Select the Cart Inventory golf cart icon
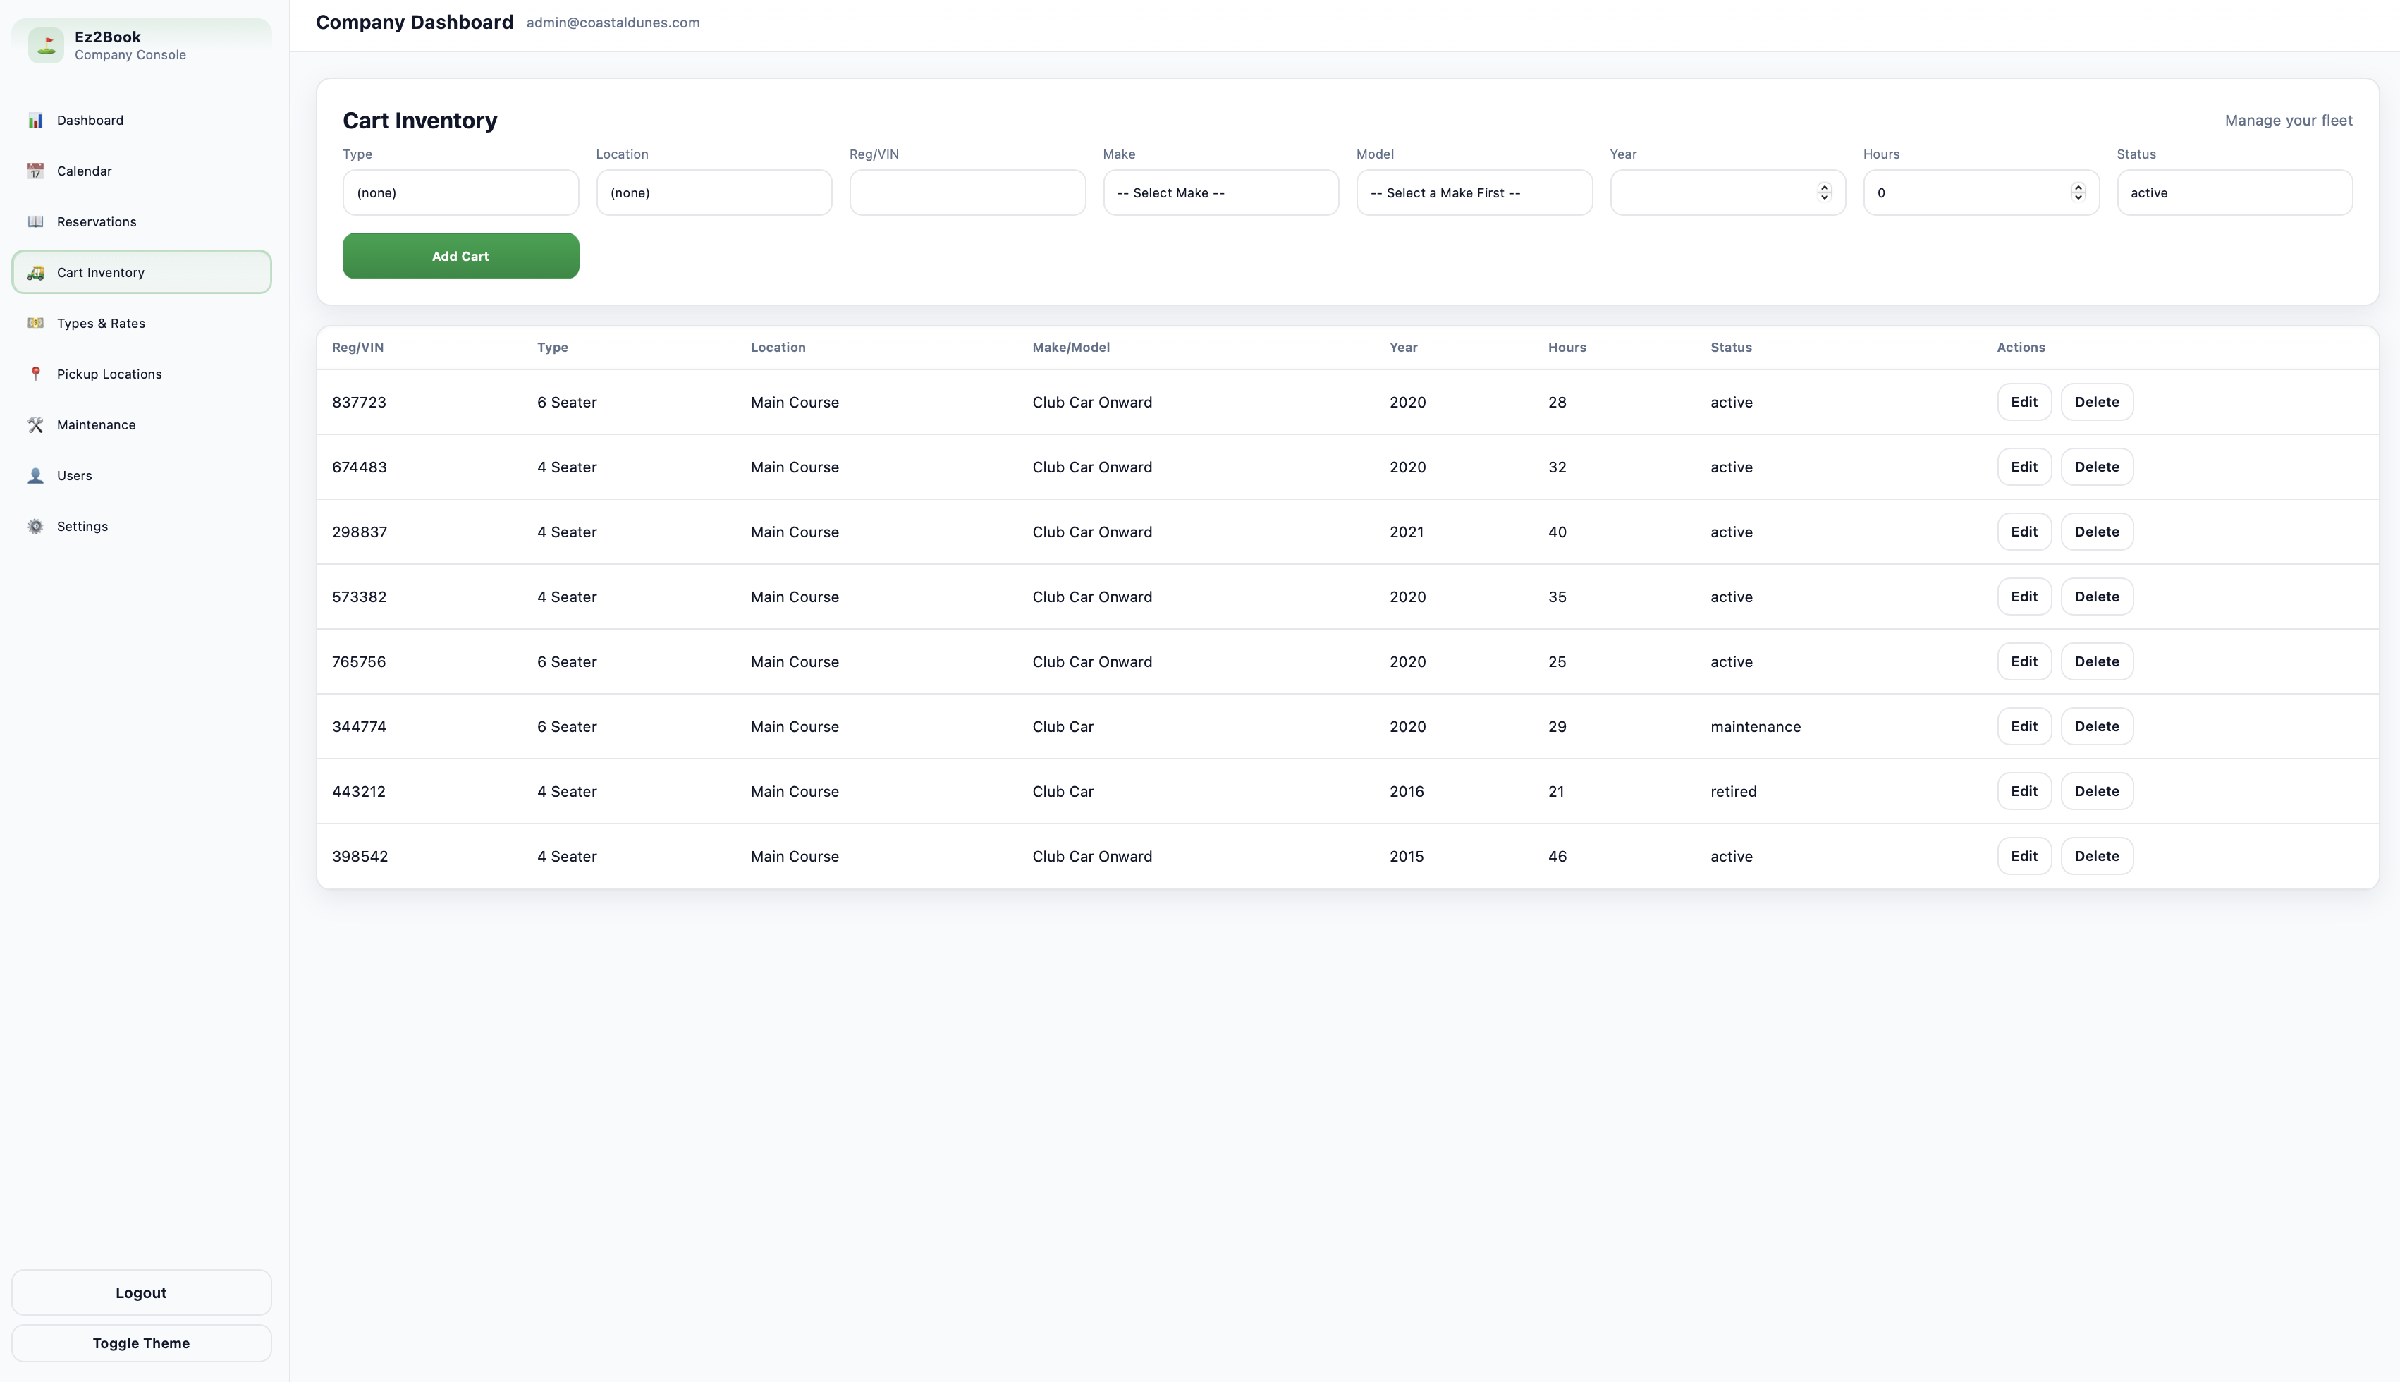 [35, 272]
